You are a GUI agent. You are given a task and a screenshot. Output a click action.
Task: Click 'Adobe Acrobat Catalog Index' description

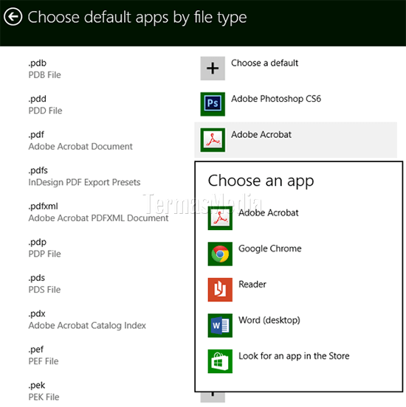point(87,325)
